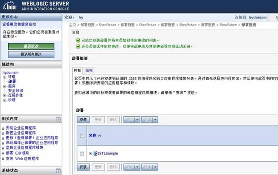Viewport: 278px width, 175px height.
Task: Expand the 互操作性 tree node
Action: (x=5, y=95)
